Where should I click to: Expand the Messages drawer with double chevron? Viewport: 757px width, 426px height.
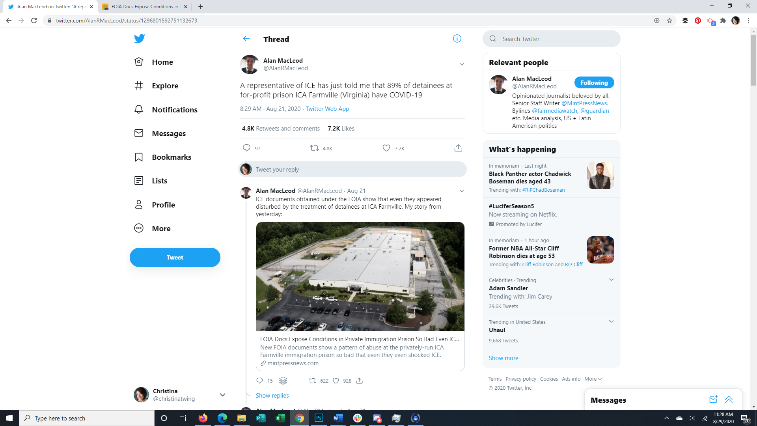pyautogui.click(x=729, y=400)
